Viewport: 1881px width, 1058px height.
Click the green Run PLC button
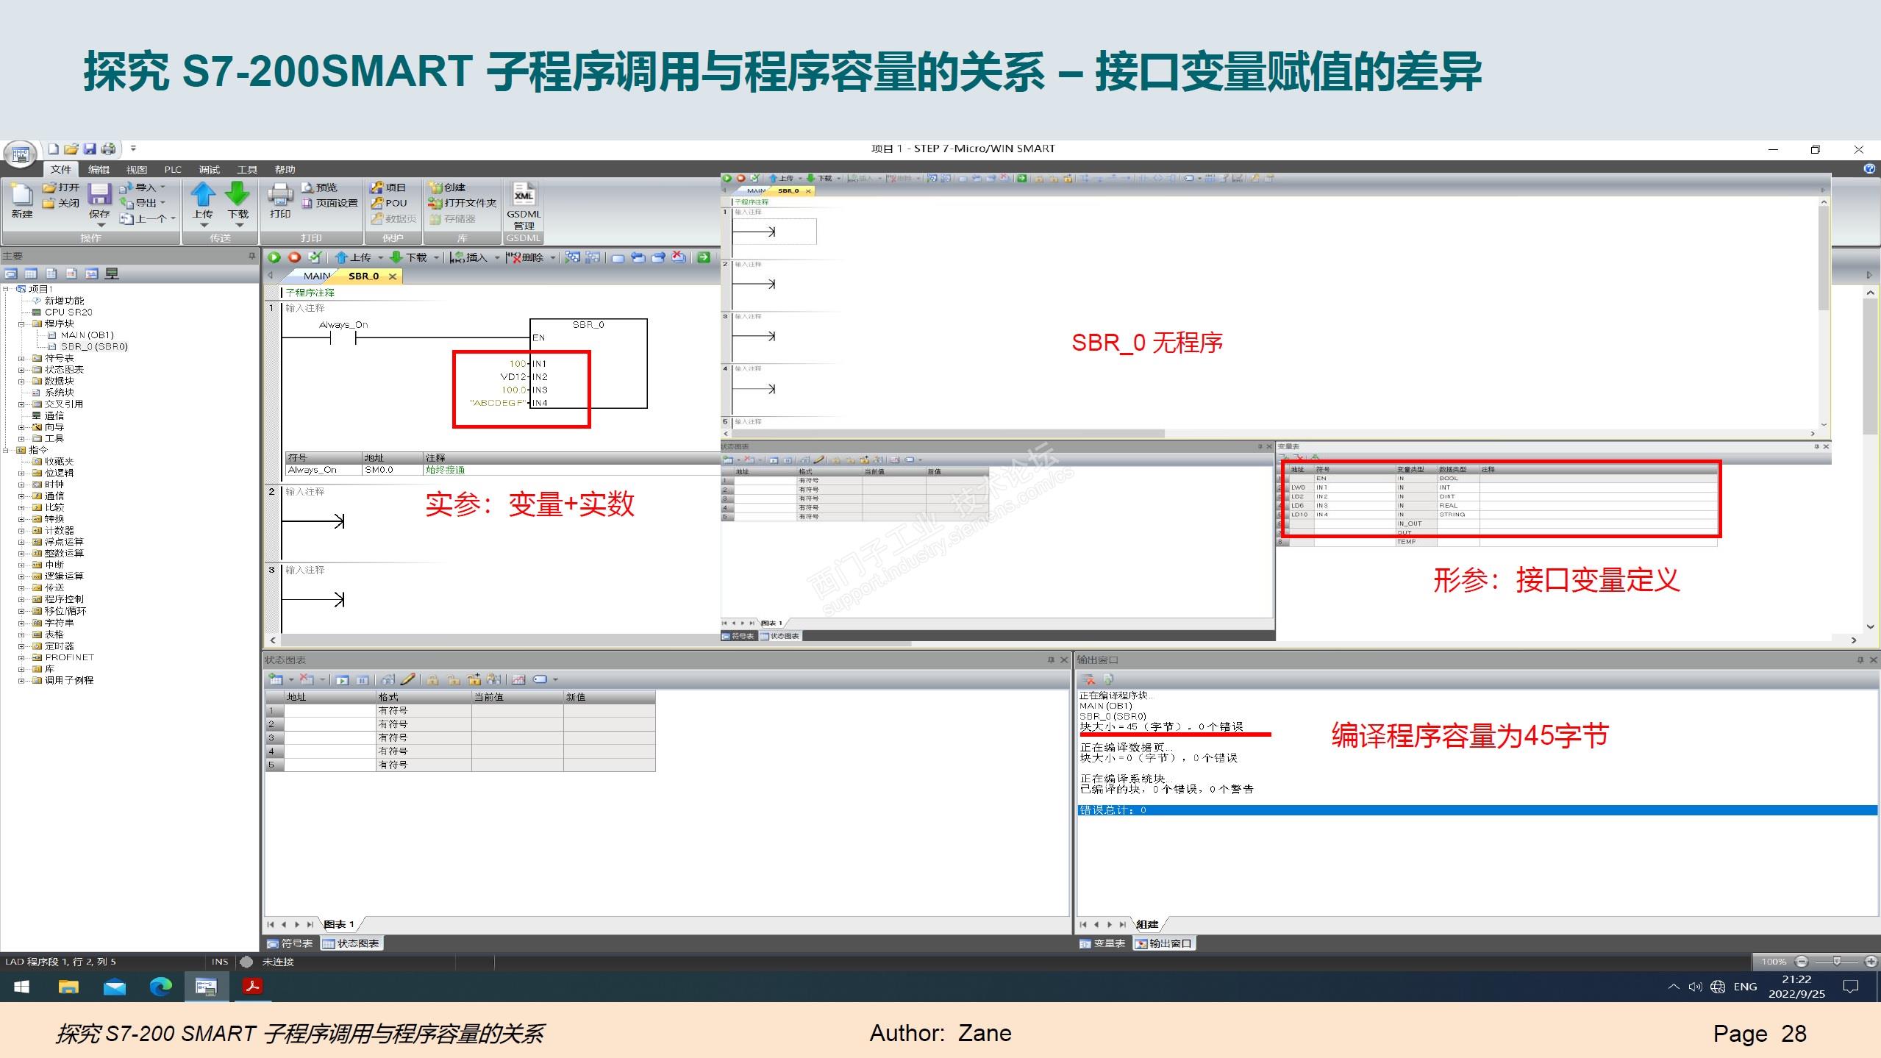pos(274,257)
